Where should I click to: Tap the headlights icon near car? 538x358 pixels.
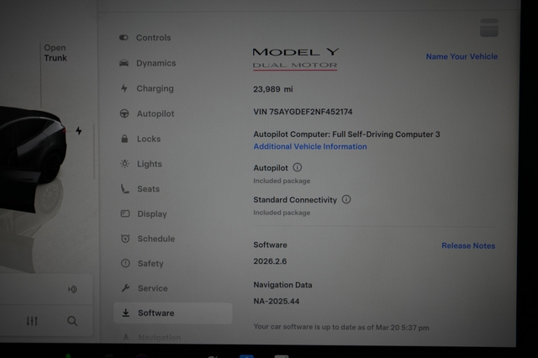[x=72, y=289]
